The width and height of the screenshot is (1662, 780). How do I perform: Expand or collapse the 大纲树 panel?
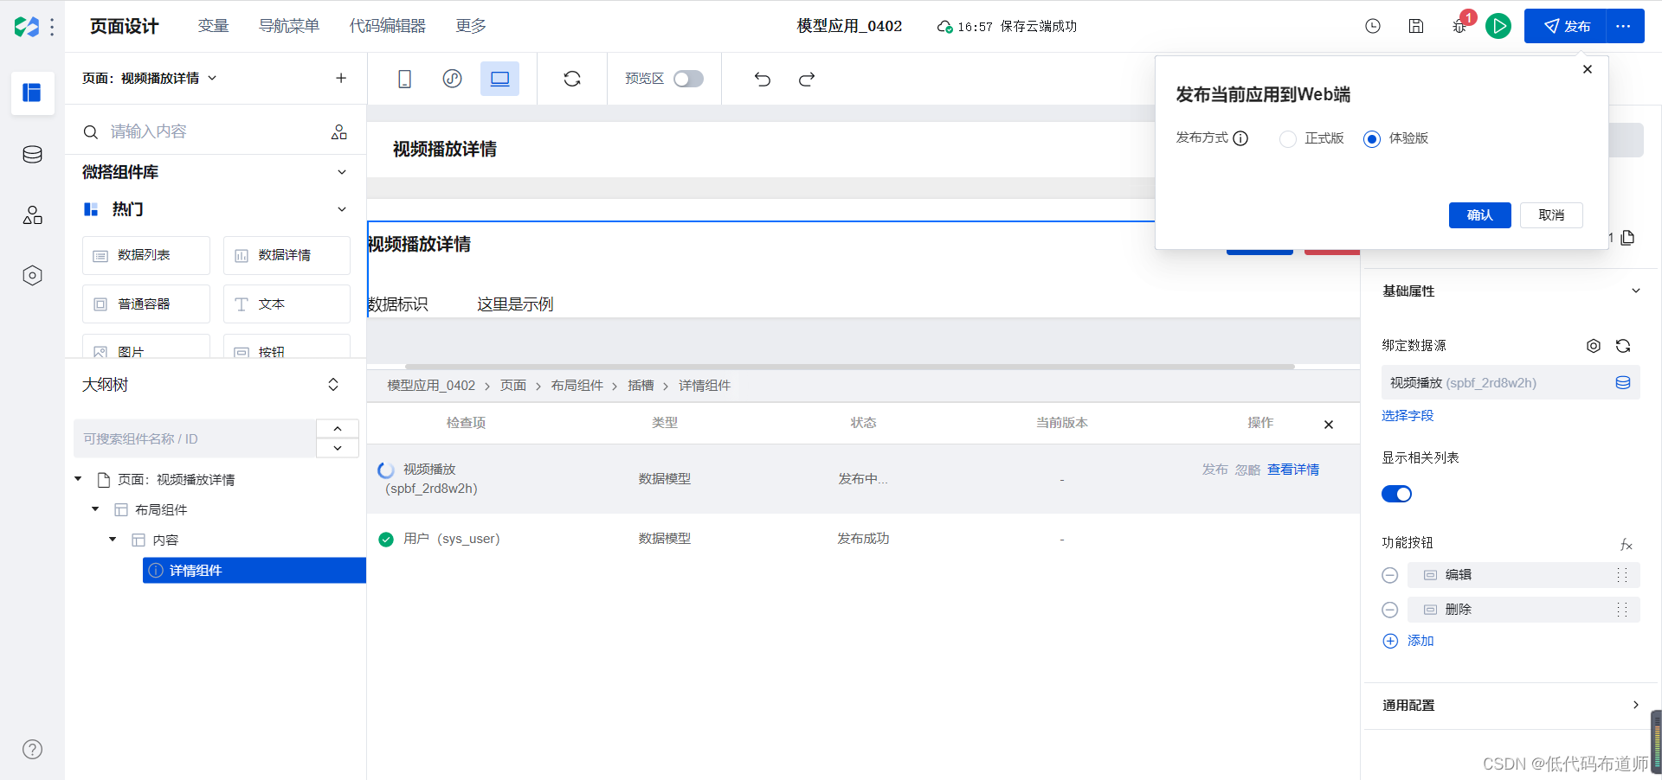[x=333, y=385]
